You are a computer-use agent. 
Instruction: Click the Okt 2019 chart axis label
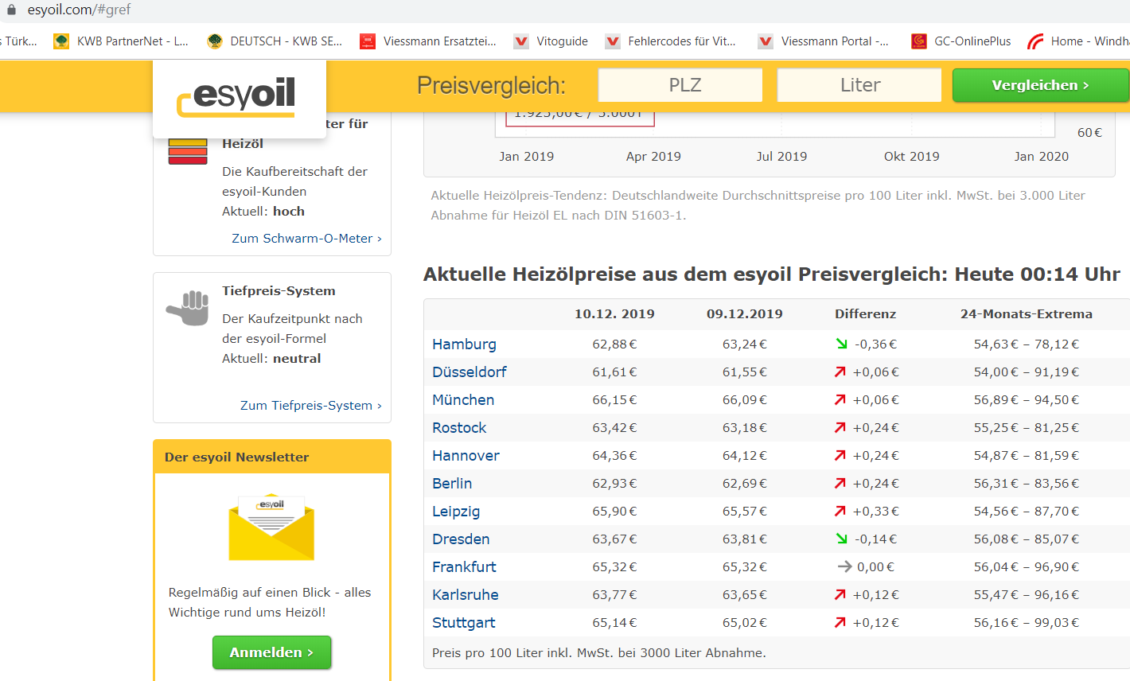pos(911,156)
